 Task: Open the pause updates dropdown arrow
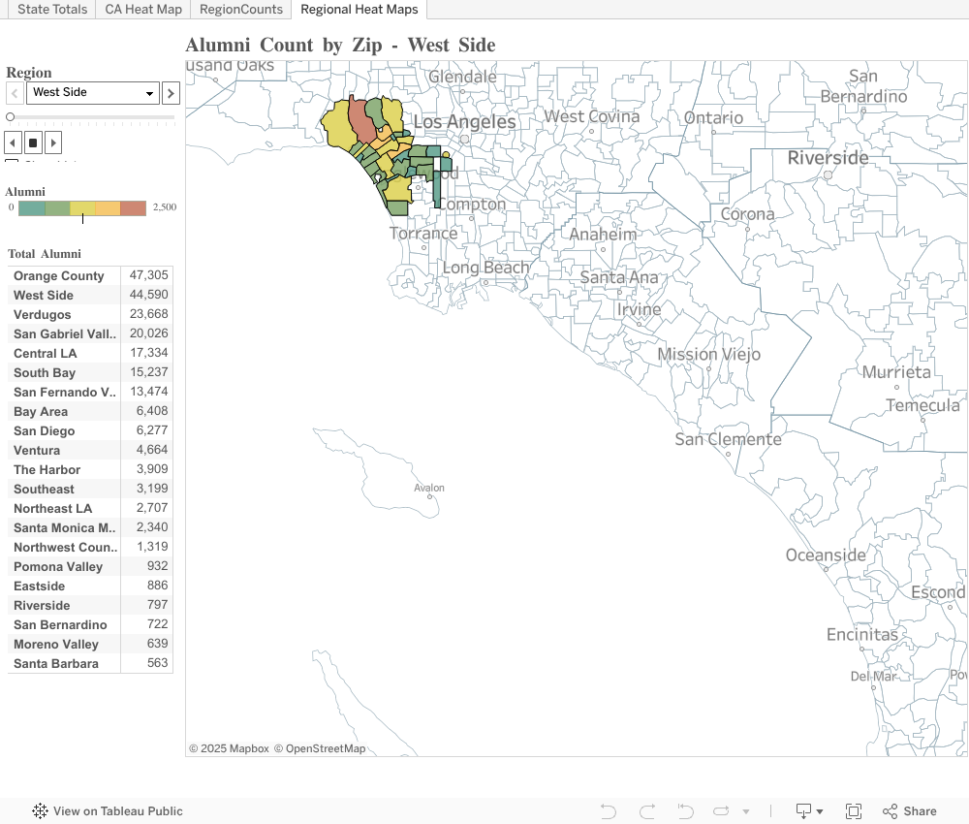pos(746,811)
